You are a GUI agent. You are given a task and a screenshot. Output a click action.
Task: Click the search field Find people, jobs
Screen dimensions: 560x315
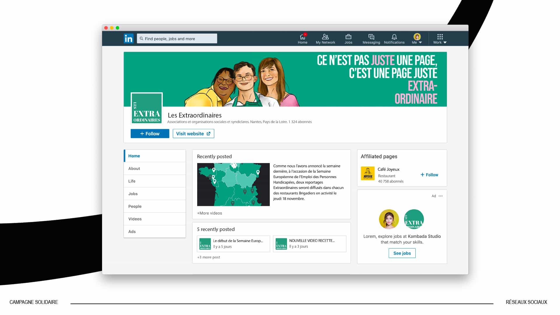[177, 38]
